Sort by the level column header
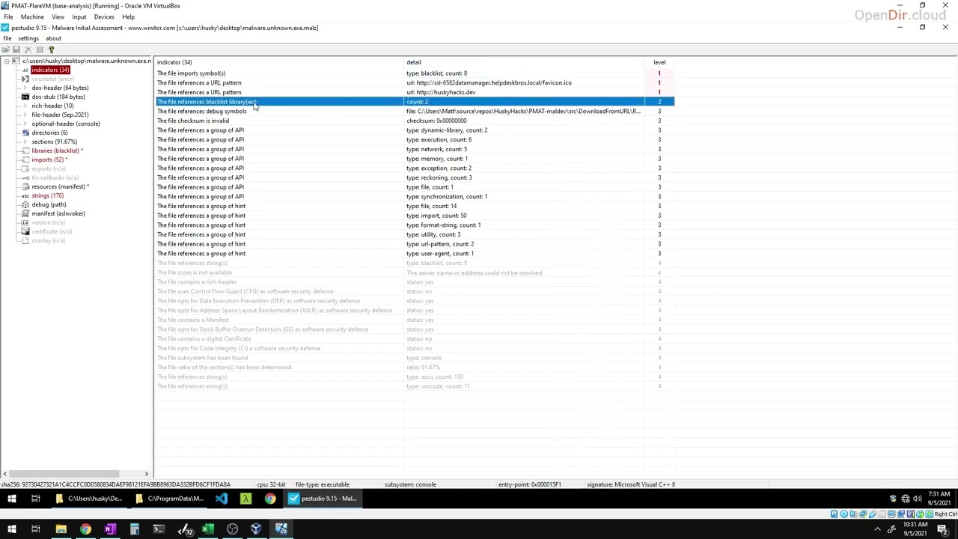958x539 pixels. click(x=659, y=62)
